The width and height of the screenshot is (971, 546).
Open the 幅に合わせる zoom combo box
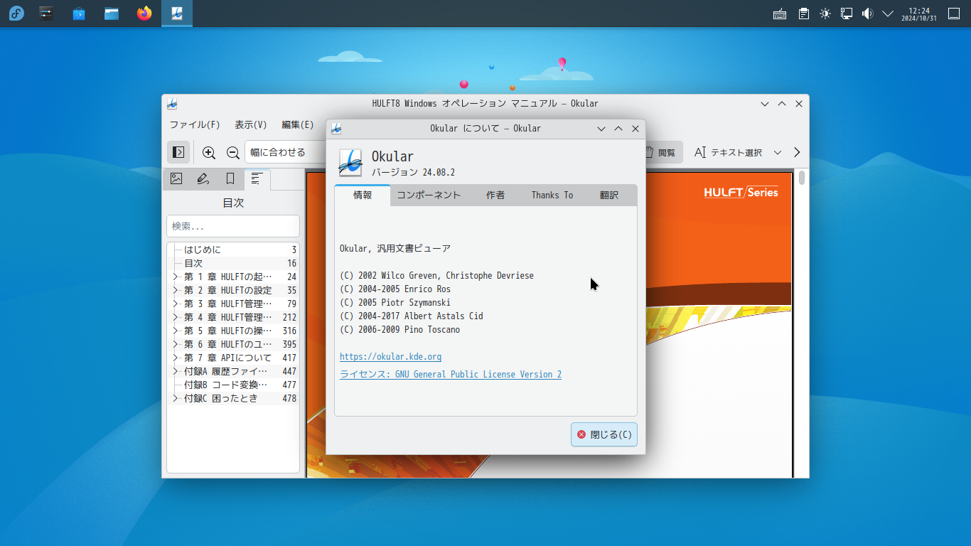tap(285, 152)
